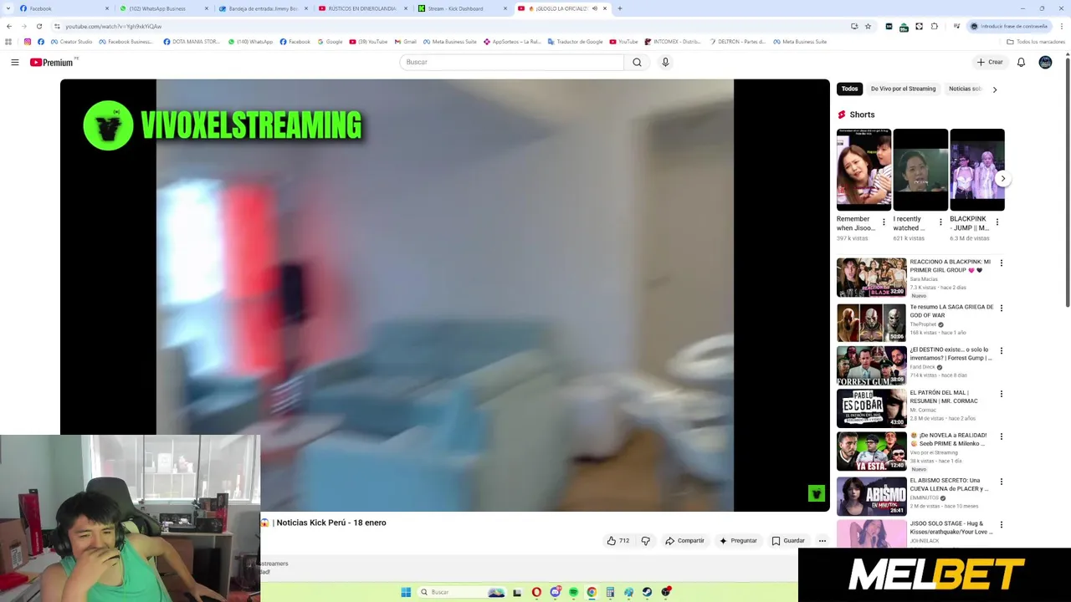Open options for REACCIONO A BLACKPINK video
Image resolution: width=1071 pixels, height=602 pixels.
point(1001,263)
